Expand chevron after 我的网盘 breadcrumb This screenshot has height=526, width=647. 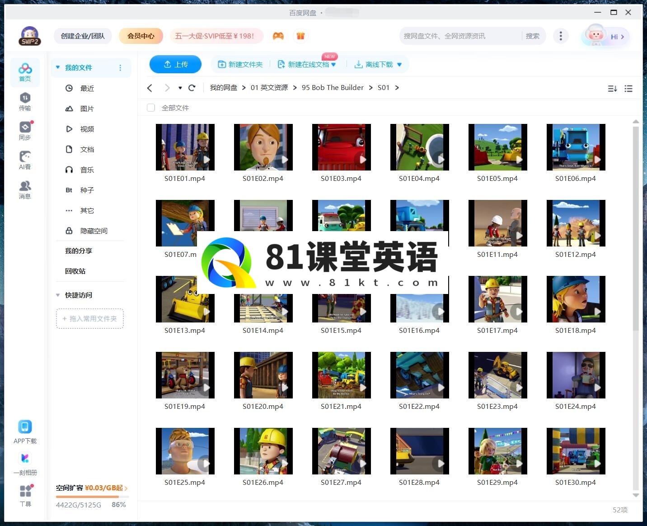(244, 88)
